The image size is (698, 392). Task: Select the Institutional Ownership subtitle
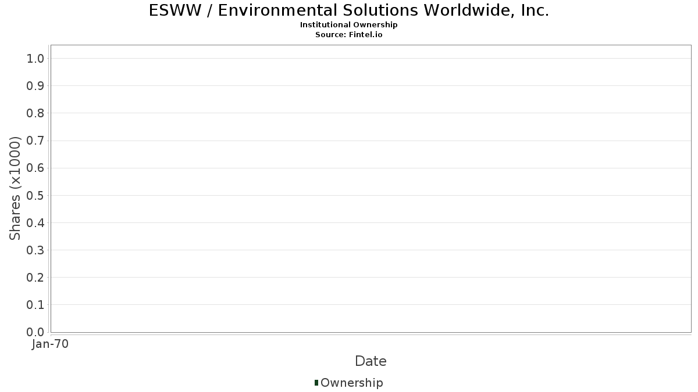(x=348, y=25)
